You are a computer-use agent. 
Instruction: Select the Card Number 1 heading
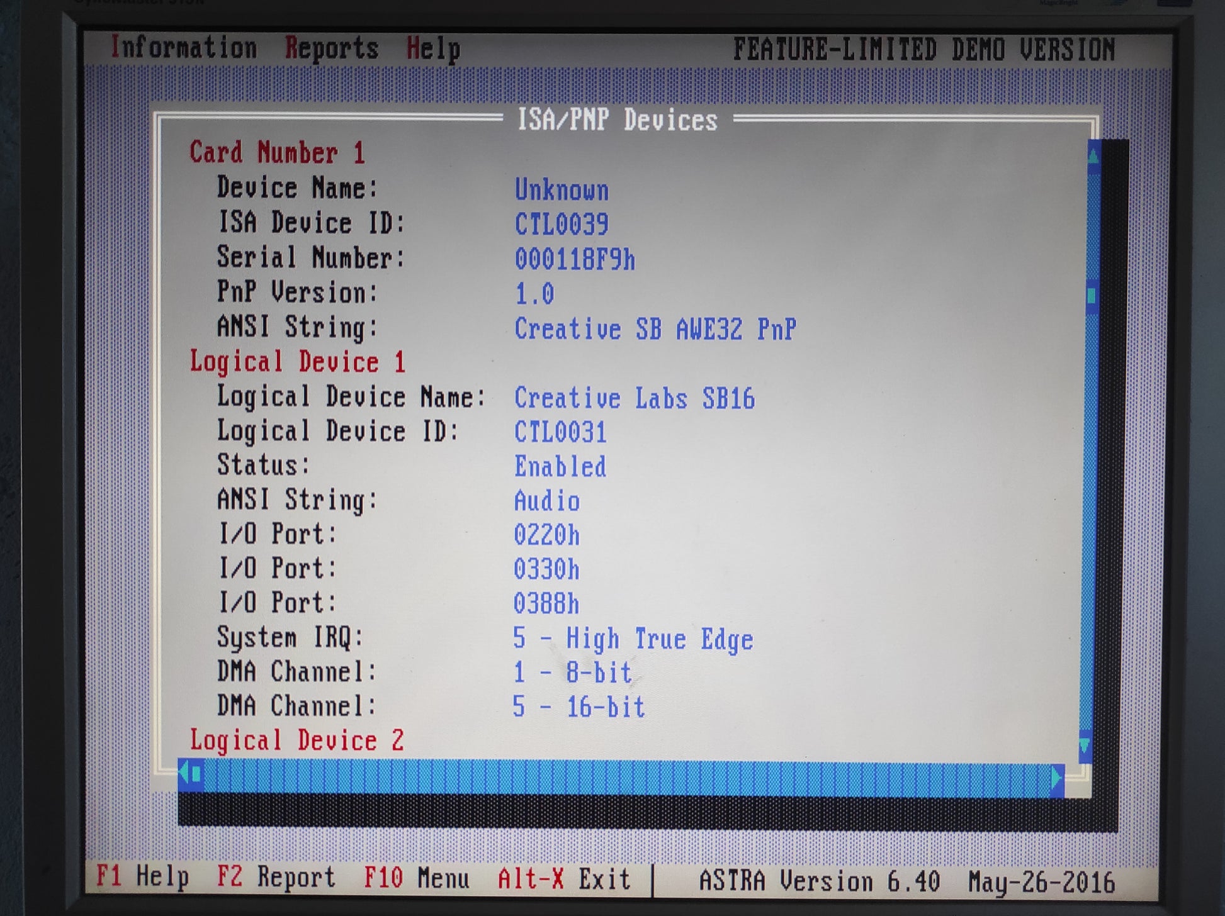(x=278, y=153)
